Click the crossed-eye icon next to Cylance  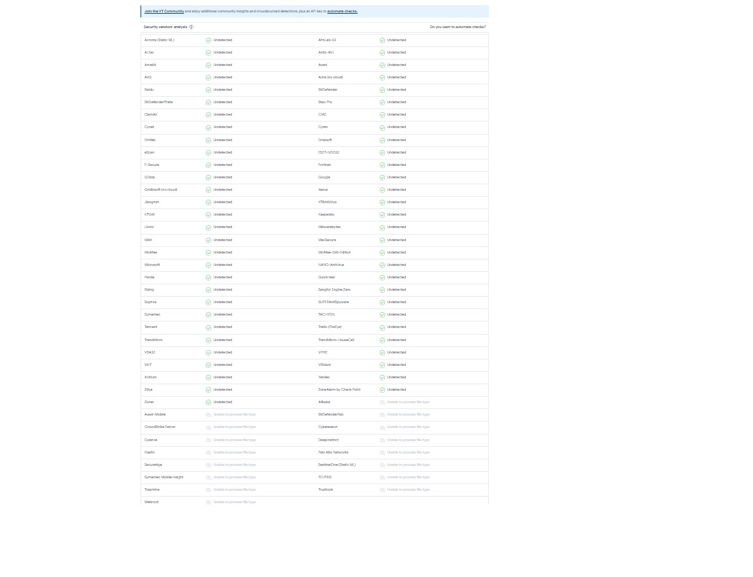tap(209, 440)
